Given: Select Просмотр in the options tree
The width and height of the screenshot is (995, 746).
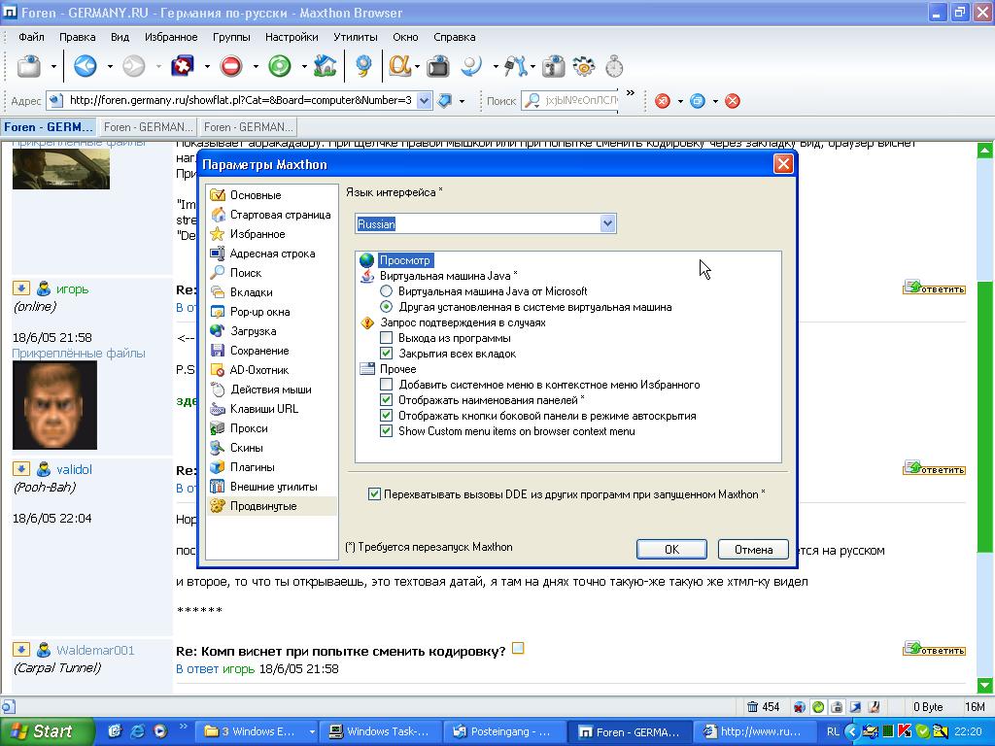Looking at the screenshot, I should tap(405, 260).
